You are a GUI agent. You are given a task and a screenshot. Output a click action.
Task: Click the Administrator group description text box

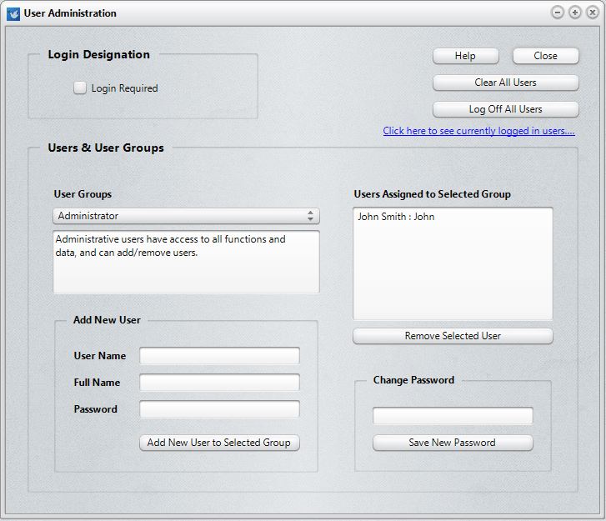(186, 262)
